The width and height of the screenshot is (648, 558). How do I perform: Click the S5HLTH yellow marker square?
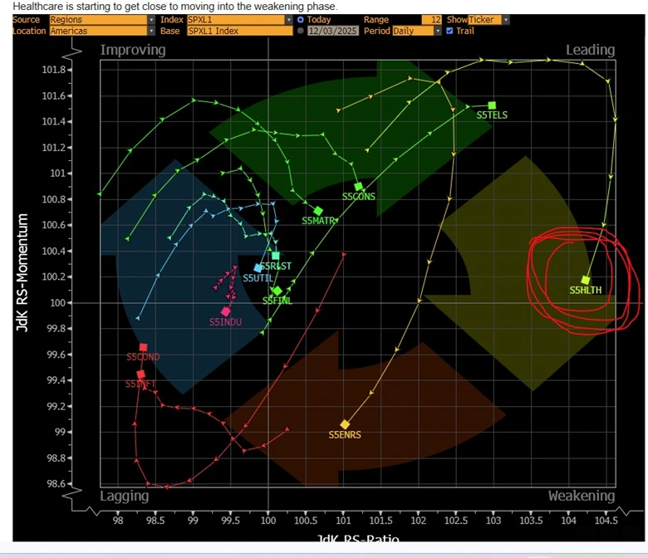(586, 280)
